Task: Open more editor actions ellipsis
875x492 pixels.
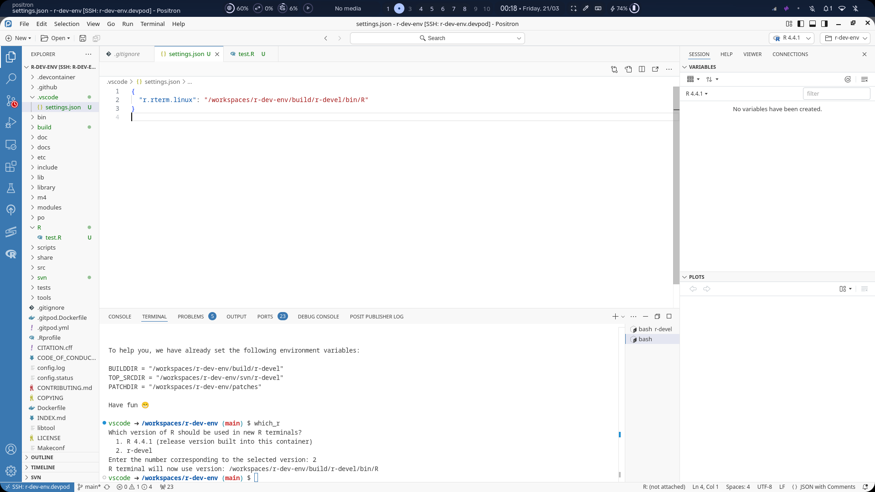Action: 669,69
